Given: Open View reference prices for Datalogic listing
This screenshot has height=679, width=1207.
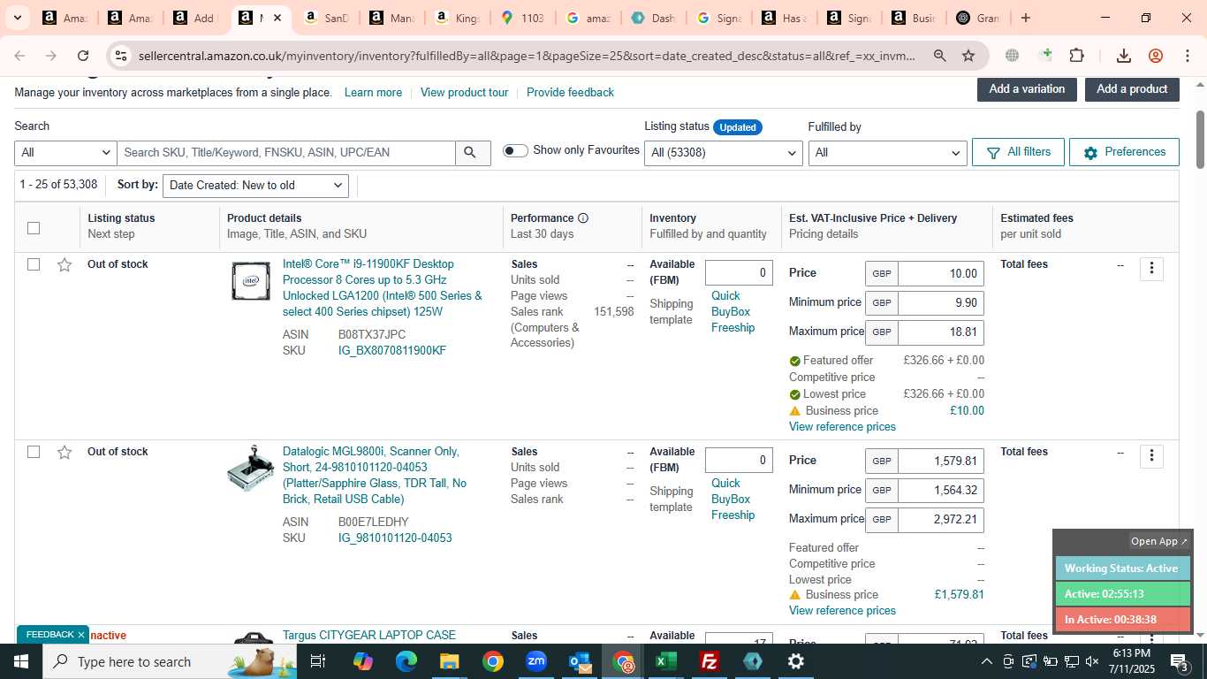Looking at the screenshot, I should point(842,611).
